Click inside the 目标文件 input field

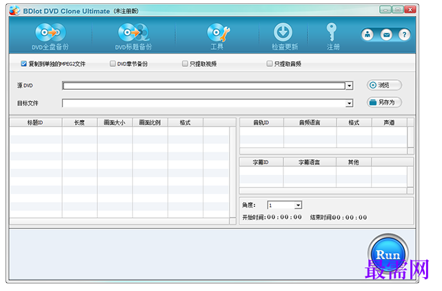click(204, 103)
